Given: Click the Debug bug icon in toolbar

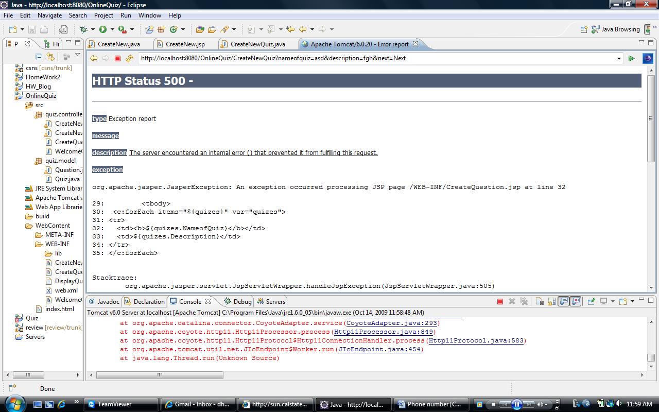Looking at the screenshot, I should 83,29.
